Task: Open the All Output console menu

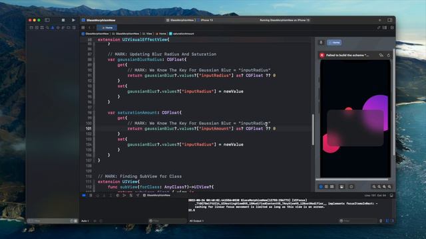Action: point(196,221)
